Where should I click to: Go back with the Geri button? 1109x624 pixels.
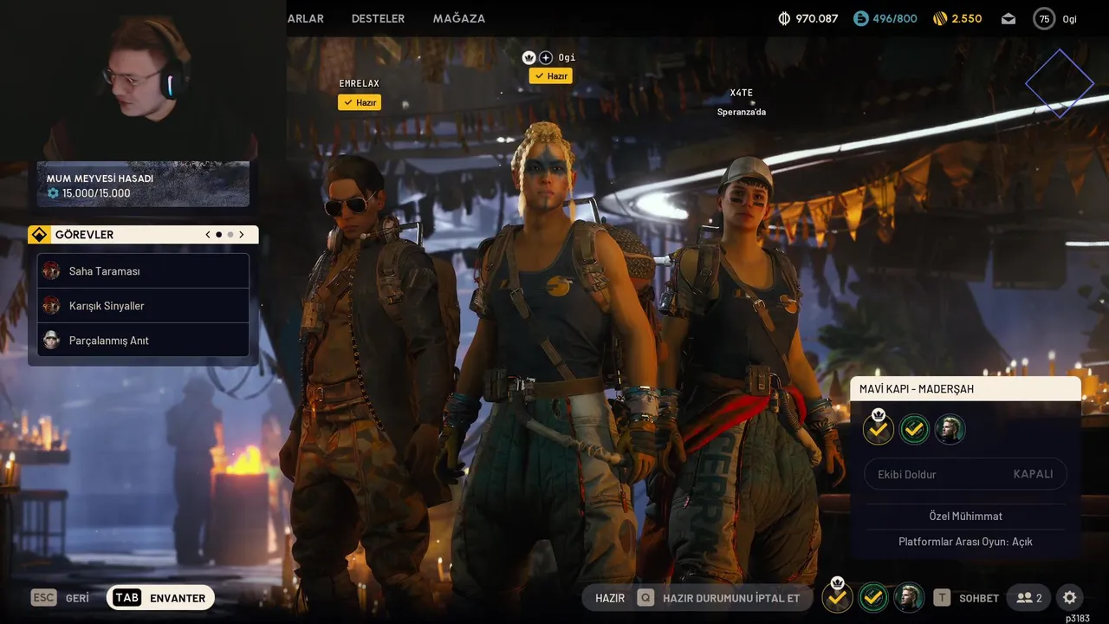77,598
